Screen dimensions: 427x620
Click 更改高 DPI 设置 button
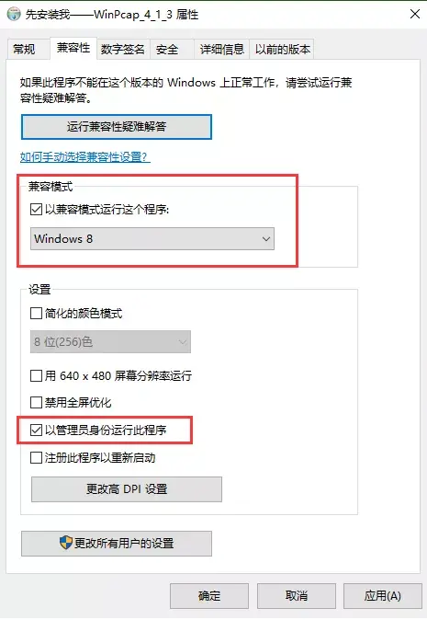tap(127, 489)
